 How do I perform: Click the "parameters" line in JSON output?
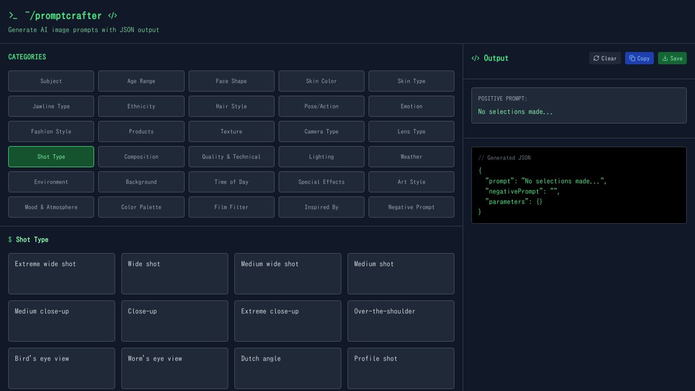(x=514, y=202)
